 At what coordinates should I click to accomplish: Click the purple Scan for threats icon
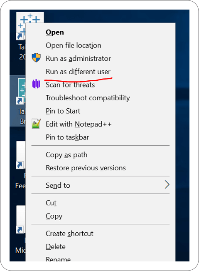point(36,84)
